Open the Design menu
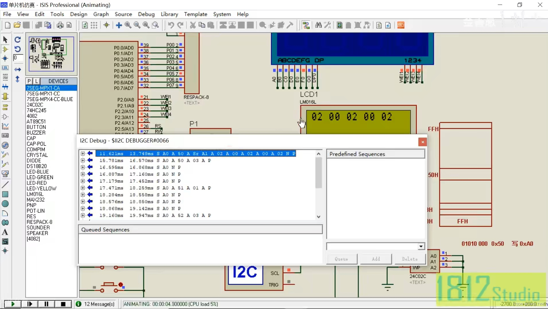 pyautogui.click(x=79, y=14)
